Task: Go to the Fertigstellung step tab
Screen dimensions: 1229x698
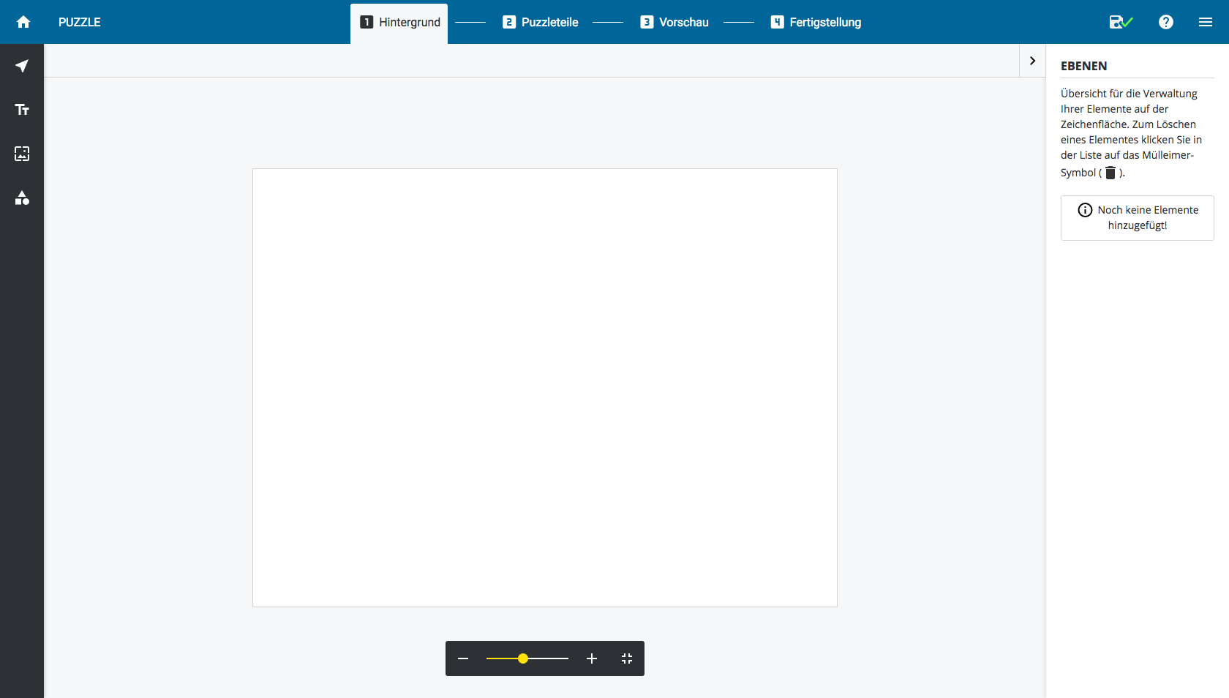Action: 816,23
